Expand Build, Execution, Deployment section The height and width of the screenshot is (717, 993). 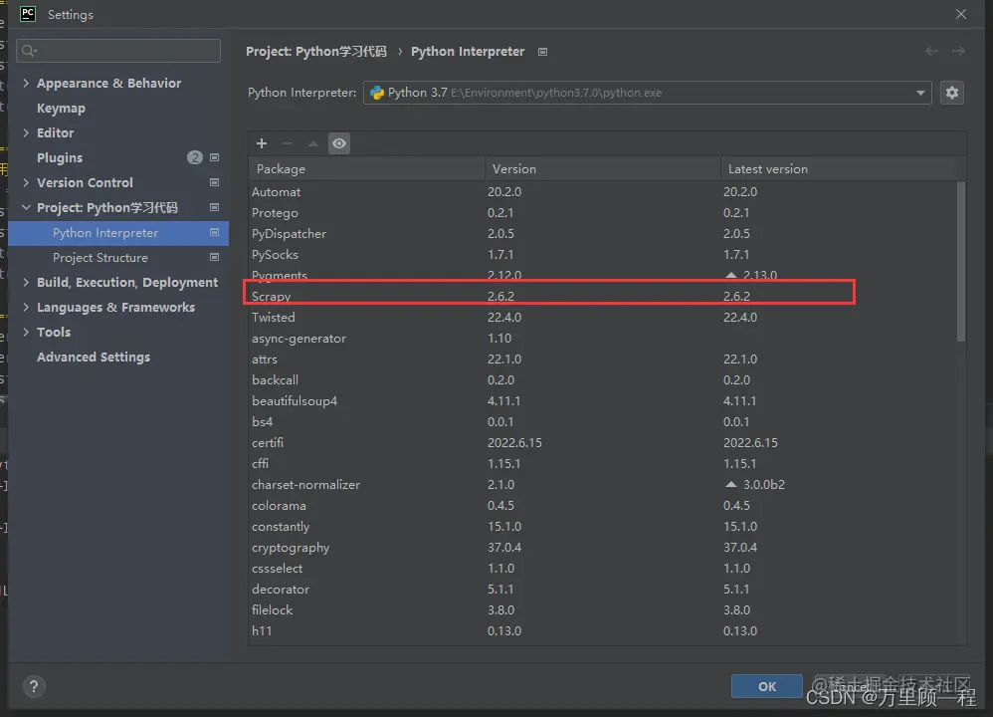point(26,282)
